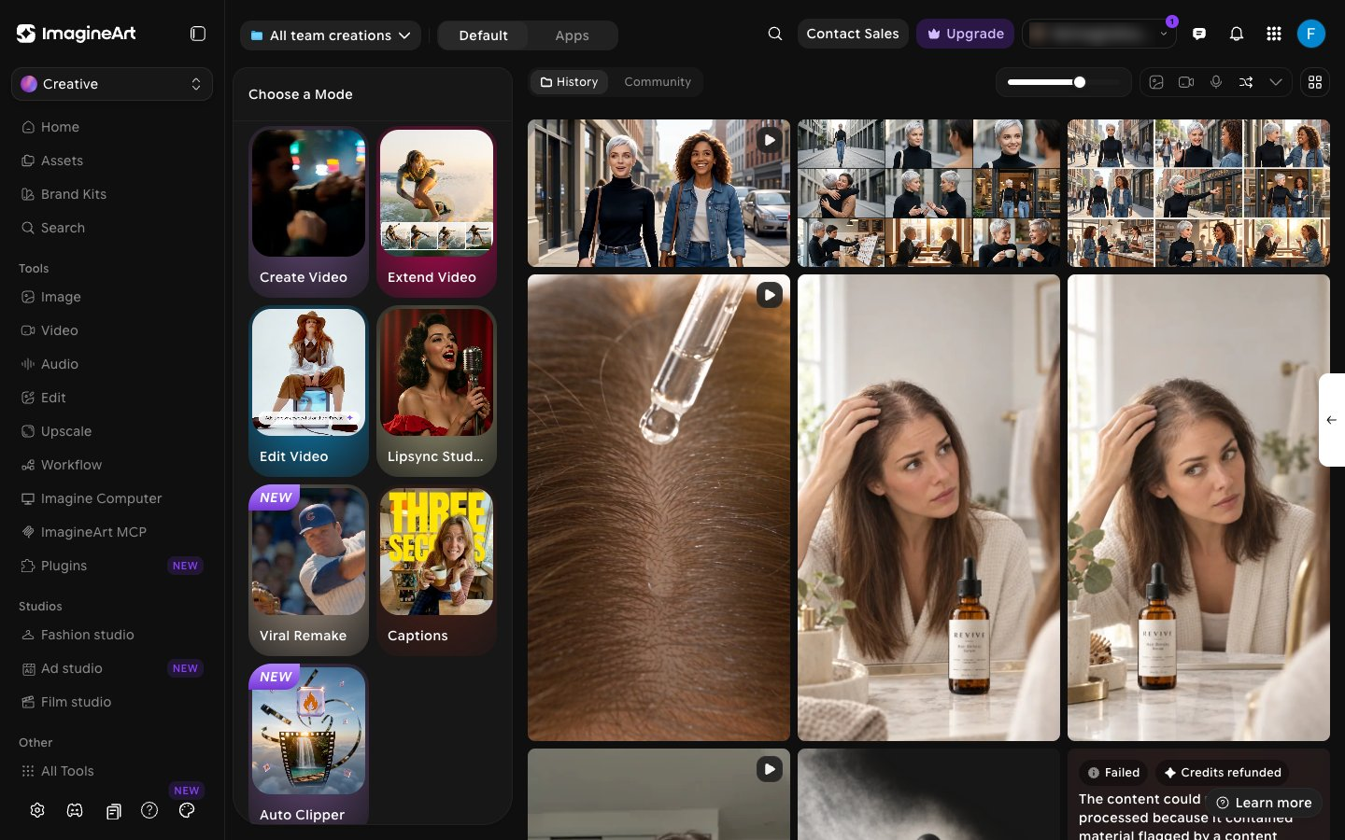
Task: Collapse the sidebar with the panel icon
Action: 198,34
